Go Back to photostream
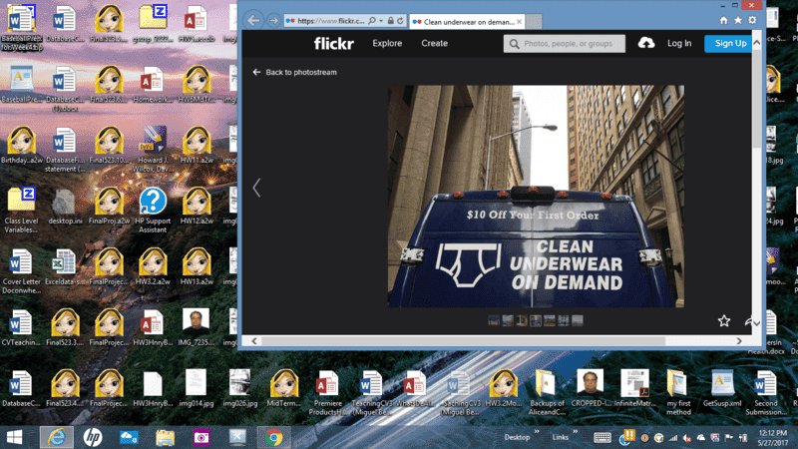 pyautogui.click(x=294, y=72)
